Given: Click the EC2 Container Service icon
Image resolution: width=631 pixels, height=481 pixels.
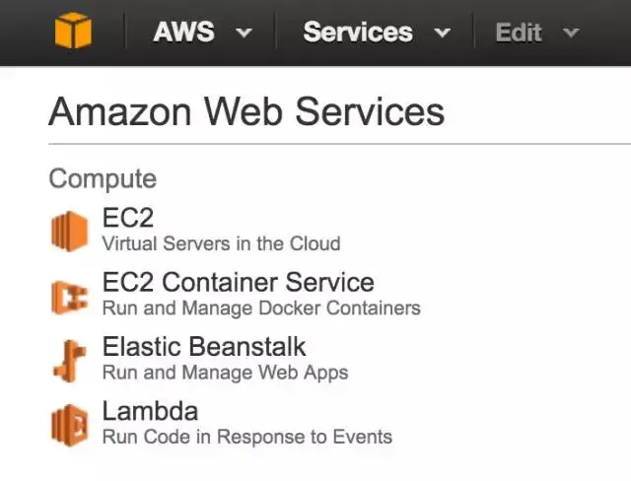Looking at the screenshot, I should (69, 296).
